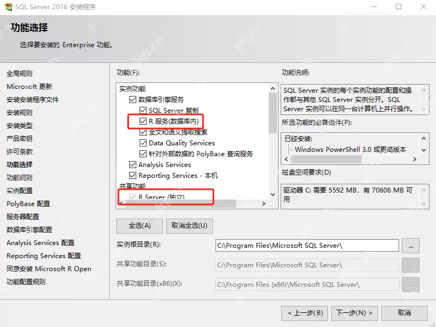The image size is (436, 327).
Task: Disable Data Quality Services
Action: click(142, 143)
